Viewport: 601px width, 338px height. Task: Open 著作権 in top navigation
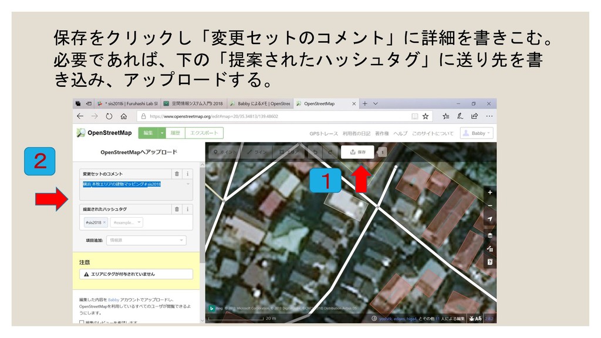coord(381,133)
